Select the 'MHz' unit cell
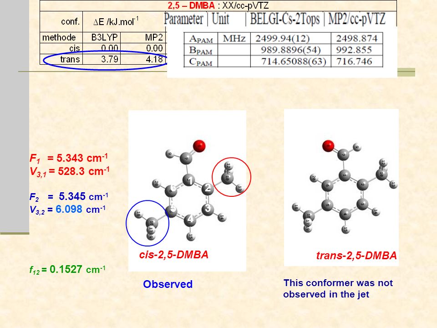This screenshot has width=437, height=328. pos(234,38)
